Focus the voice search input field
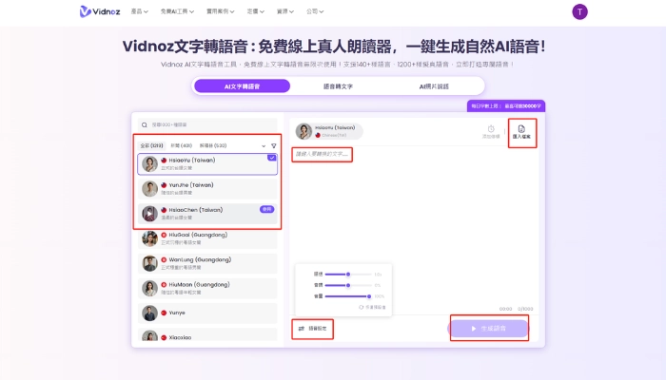This screenshot has height=380, width=666. click(207, 125)
